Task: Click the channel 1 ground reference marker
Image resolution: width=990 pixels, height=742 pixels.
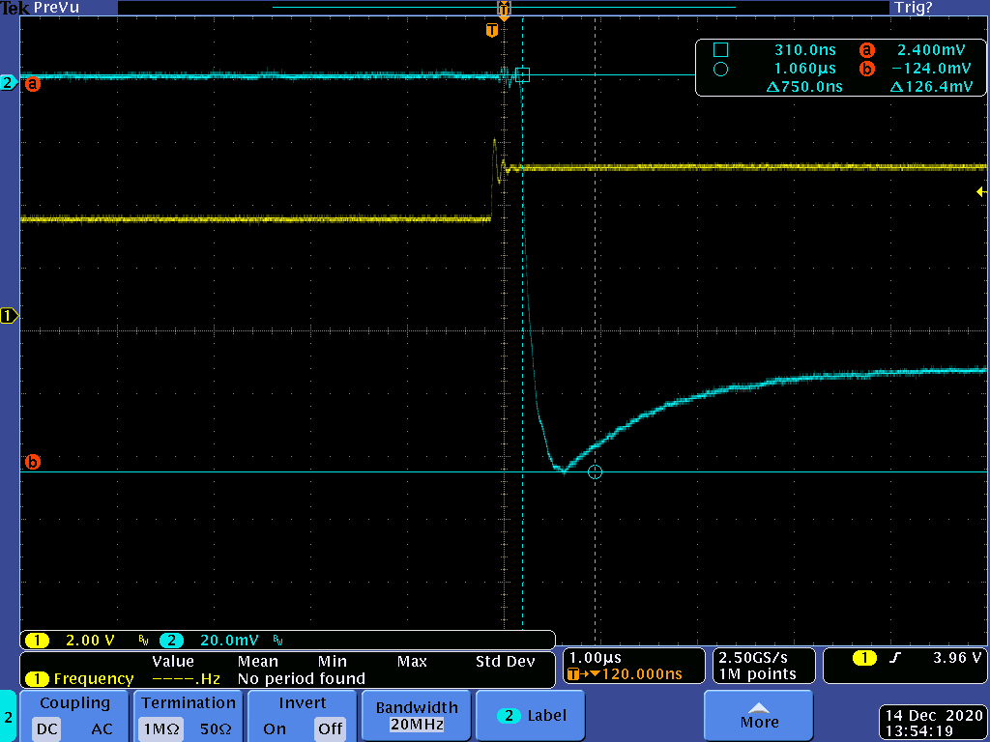Action: coord(9,316)
